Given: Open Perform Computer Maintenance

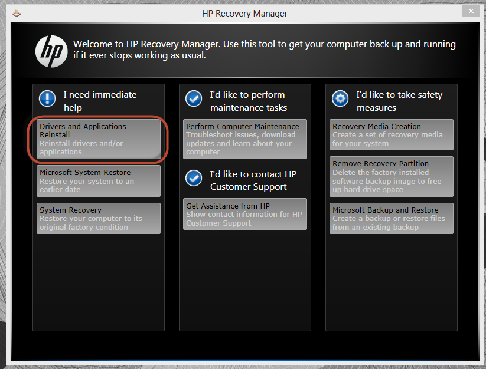Looking at the screenshot, I should 245,139.
